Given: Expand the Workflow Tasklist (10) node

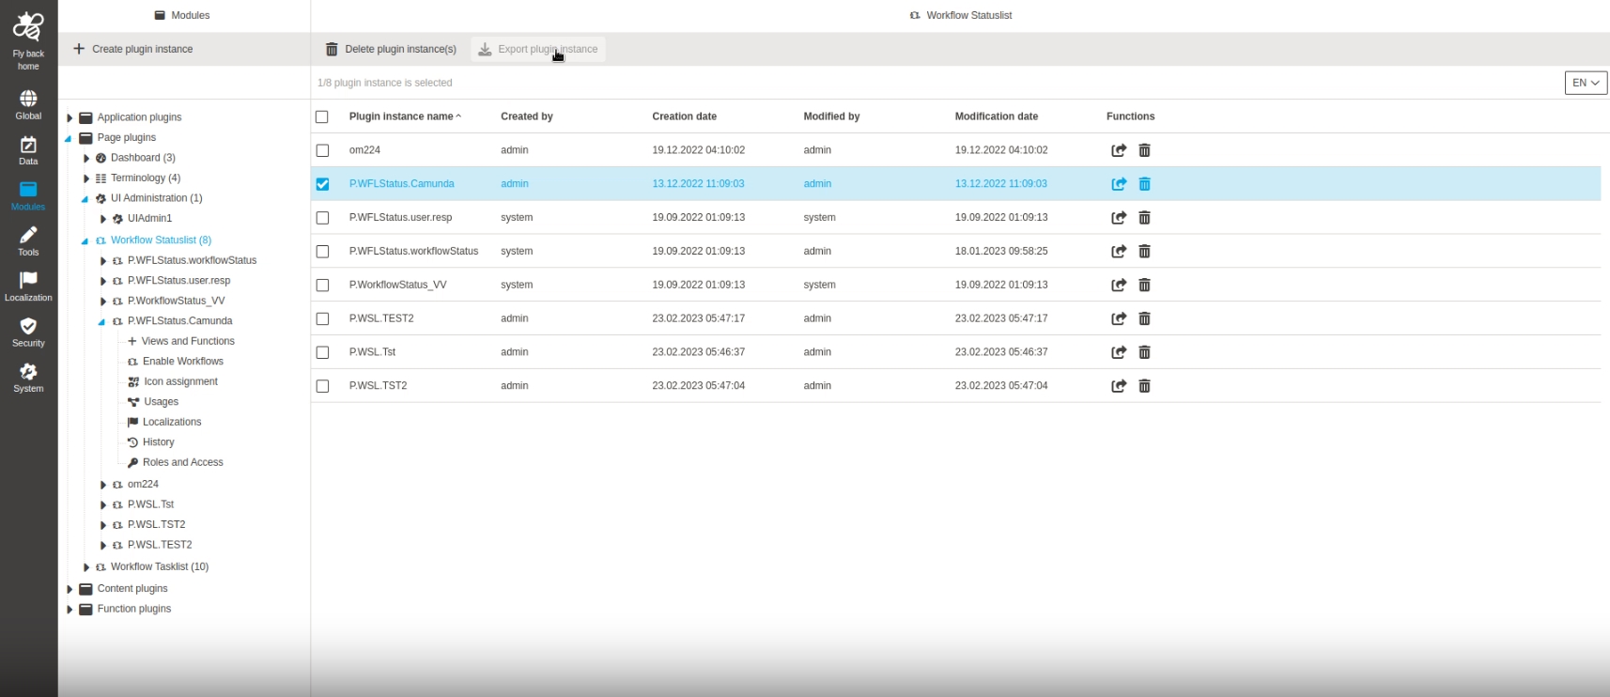Looking at the screenshot, I should pos(86,567).
